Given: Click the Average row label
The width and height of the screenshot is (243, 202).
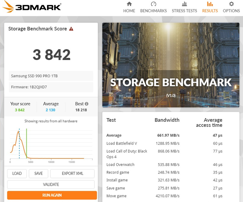Looking at the screenshot, I should pos(114,135).
